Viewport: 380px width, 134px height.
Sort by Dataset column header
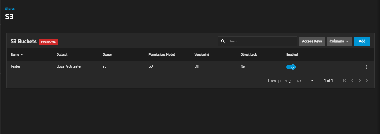62,55
